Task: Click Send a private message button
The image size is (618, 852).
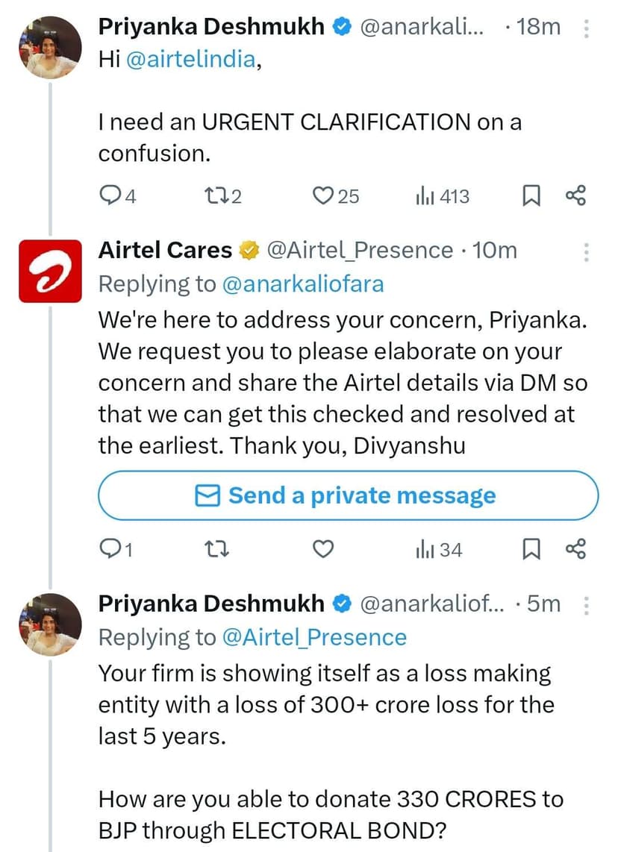Action: pos(348,495)
